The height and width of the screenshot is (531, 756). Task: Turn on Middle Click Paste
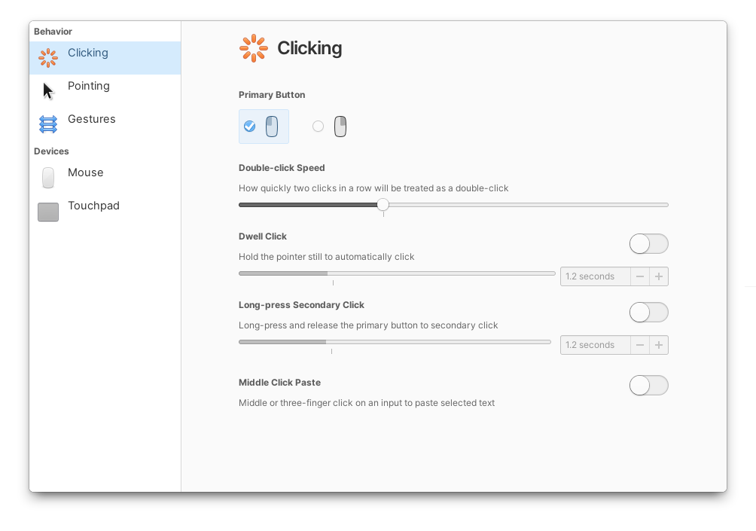[x=649, y=386]
